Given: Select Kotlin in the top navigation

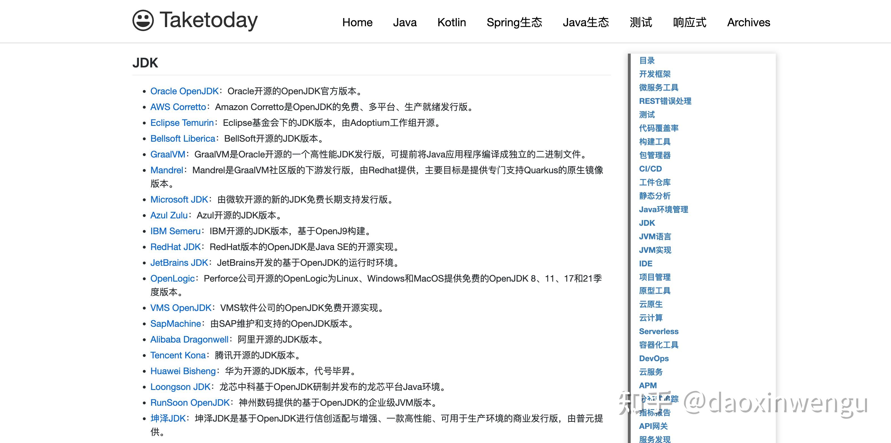Looking at the screenshot, I should click(x=451, y=22).
